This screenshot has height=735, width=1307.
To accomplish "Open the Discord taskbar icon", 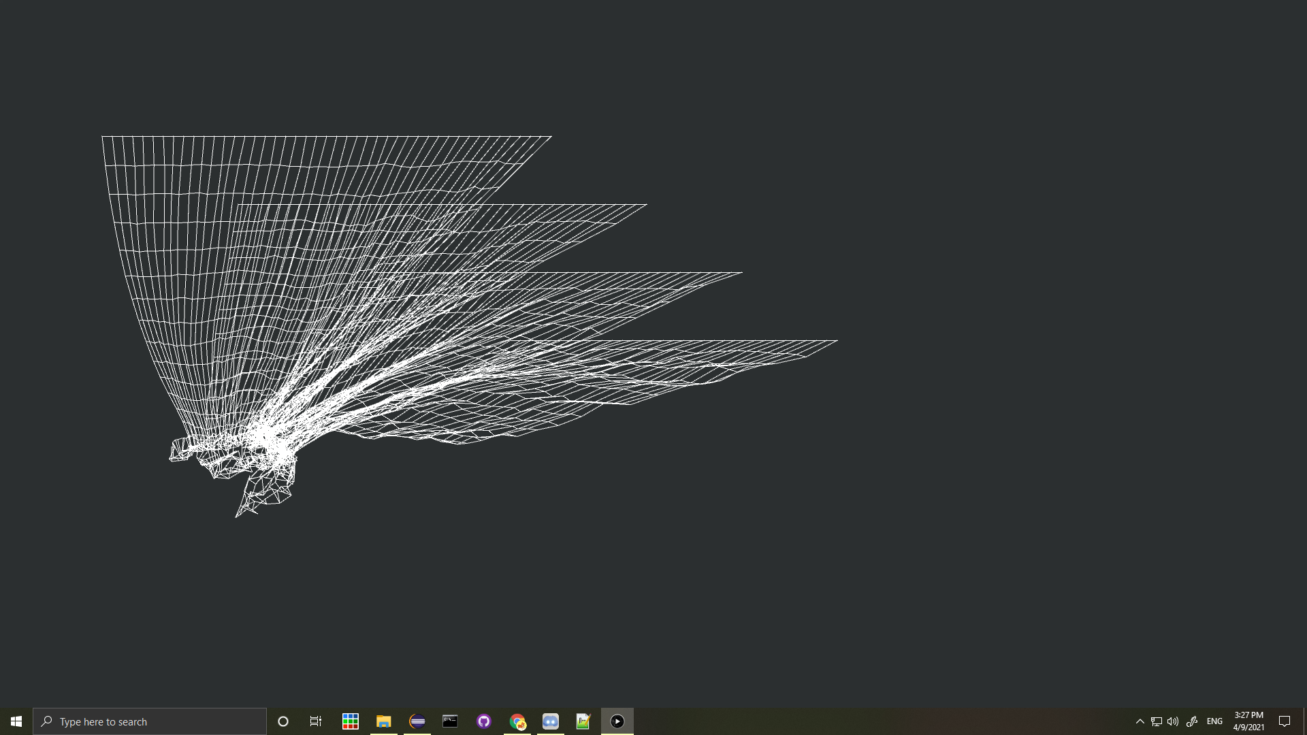I will [x=551, y=721].
